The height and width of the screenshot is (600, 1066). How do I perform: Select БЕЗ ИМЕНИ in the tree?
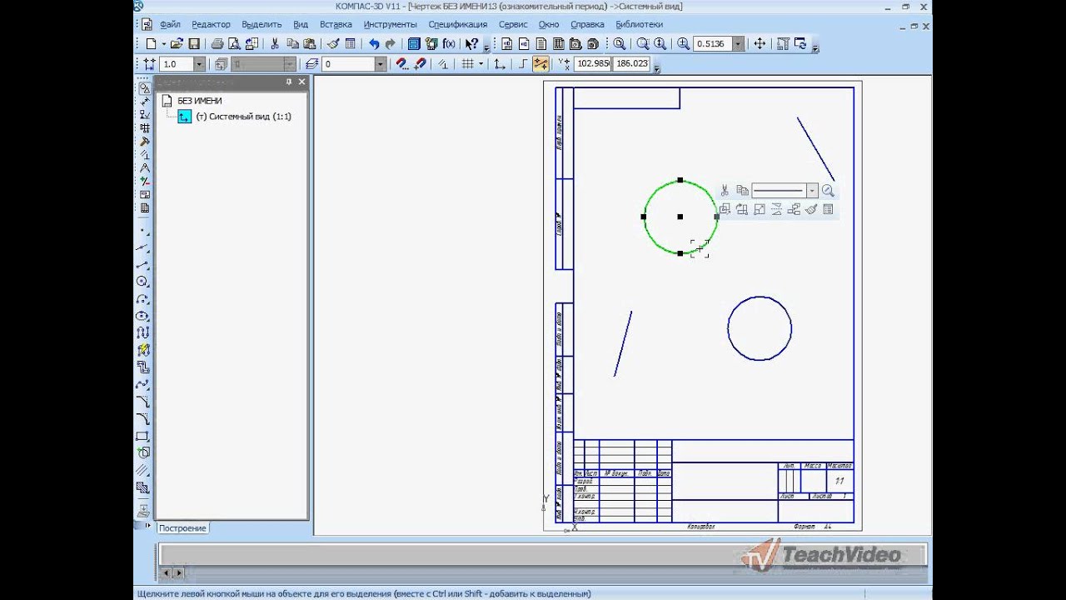click(x=199, y=101)
